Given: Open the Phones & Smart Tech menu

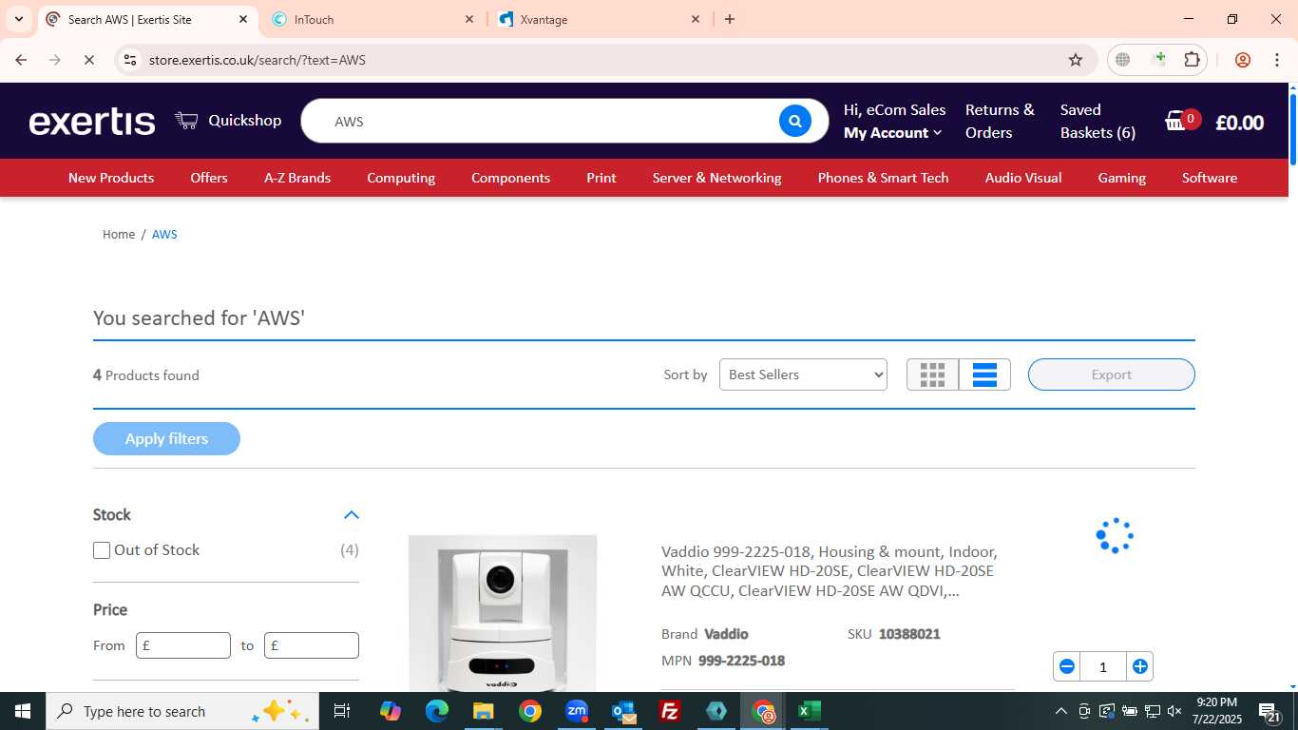Looking at the screenshot, I should 884,178.
